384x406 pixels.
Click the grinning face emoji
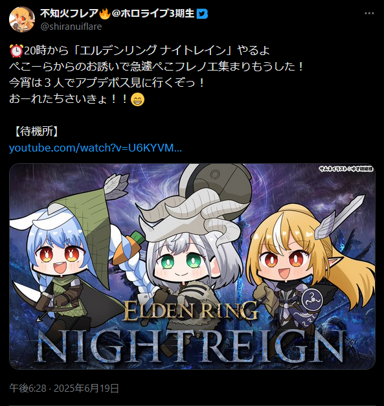click(137, 100)
